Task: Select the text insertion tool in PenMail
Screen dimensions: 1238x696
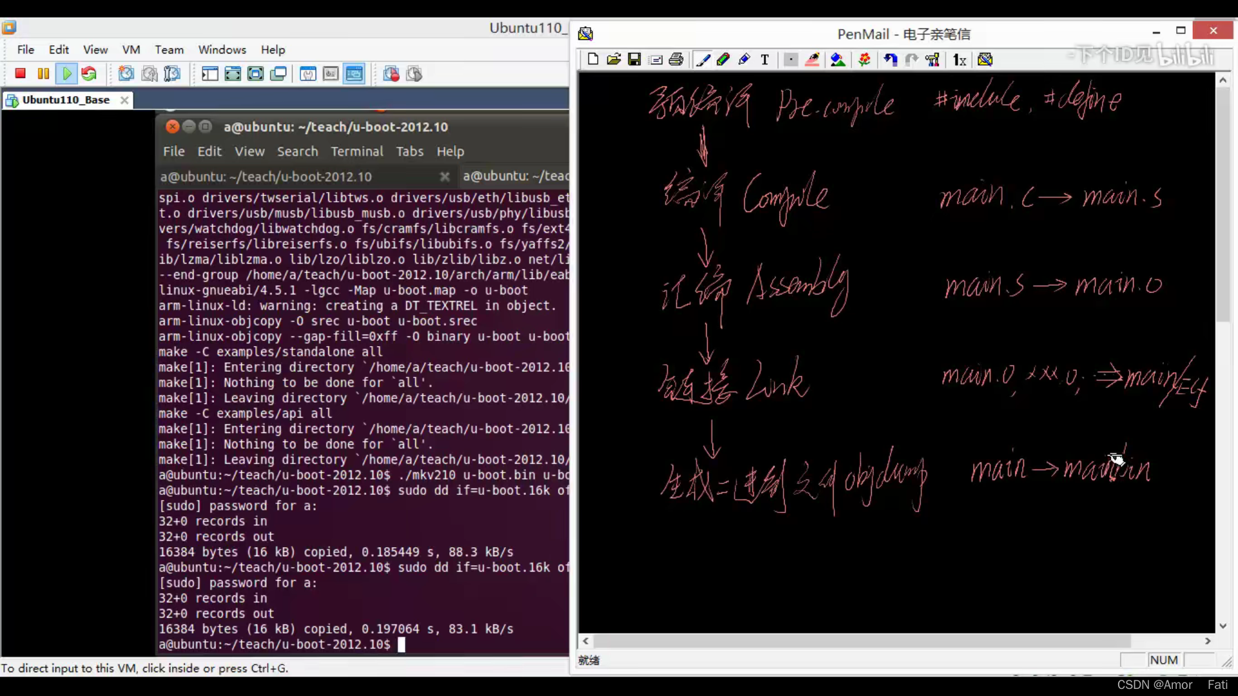Action: pos(764,59)
